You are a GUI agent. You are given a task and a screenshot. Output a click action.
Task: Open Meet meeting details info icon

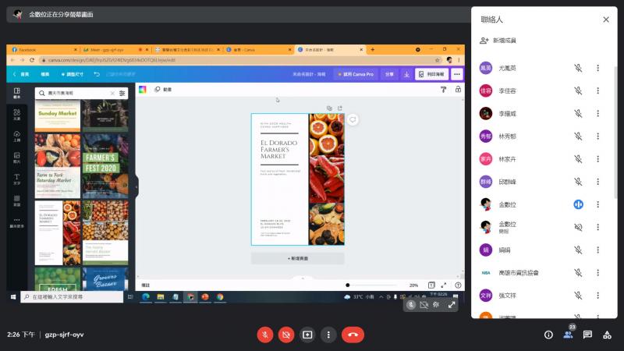(x=548, y=335)
